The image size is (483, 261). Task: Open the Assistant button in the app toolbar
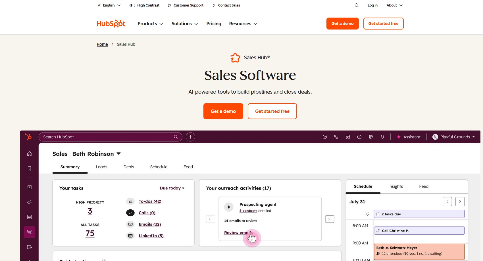pos(408,137)
